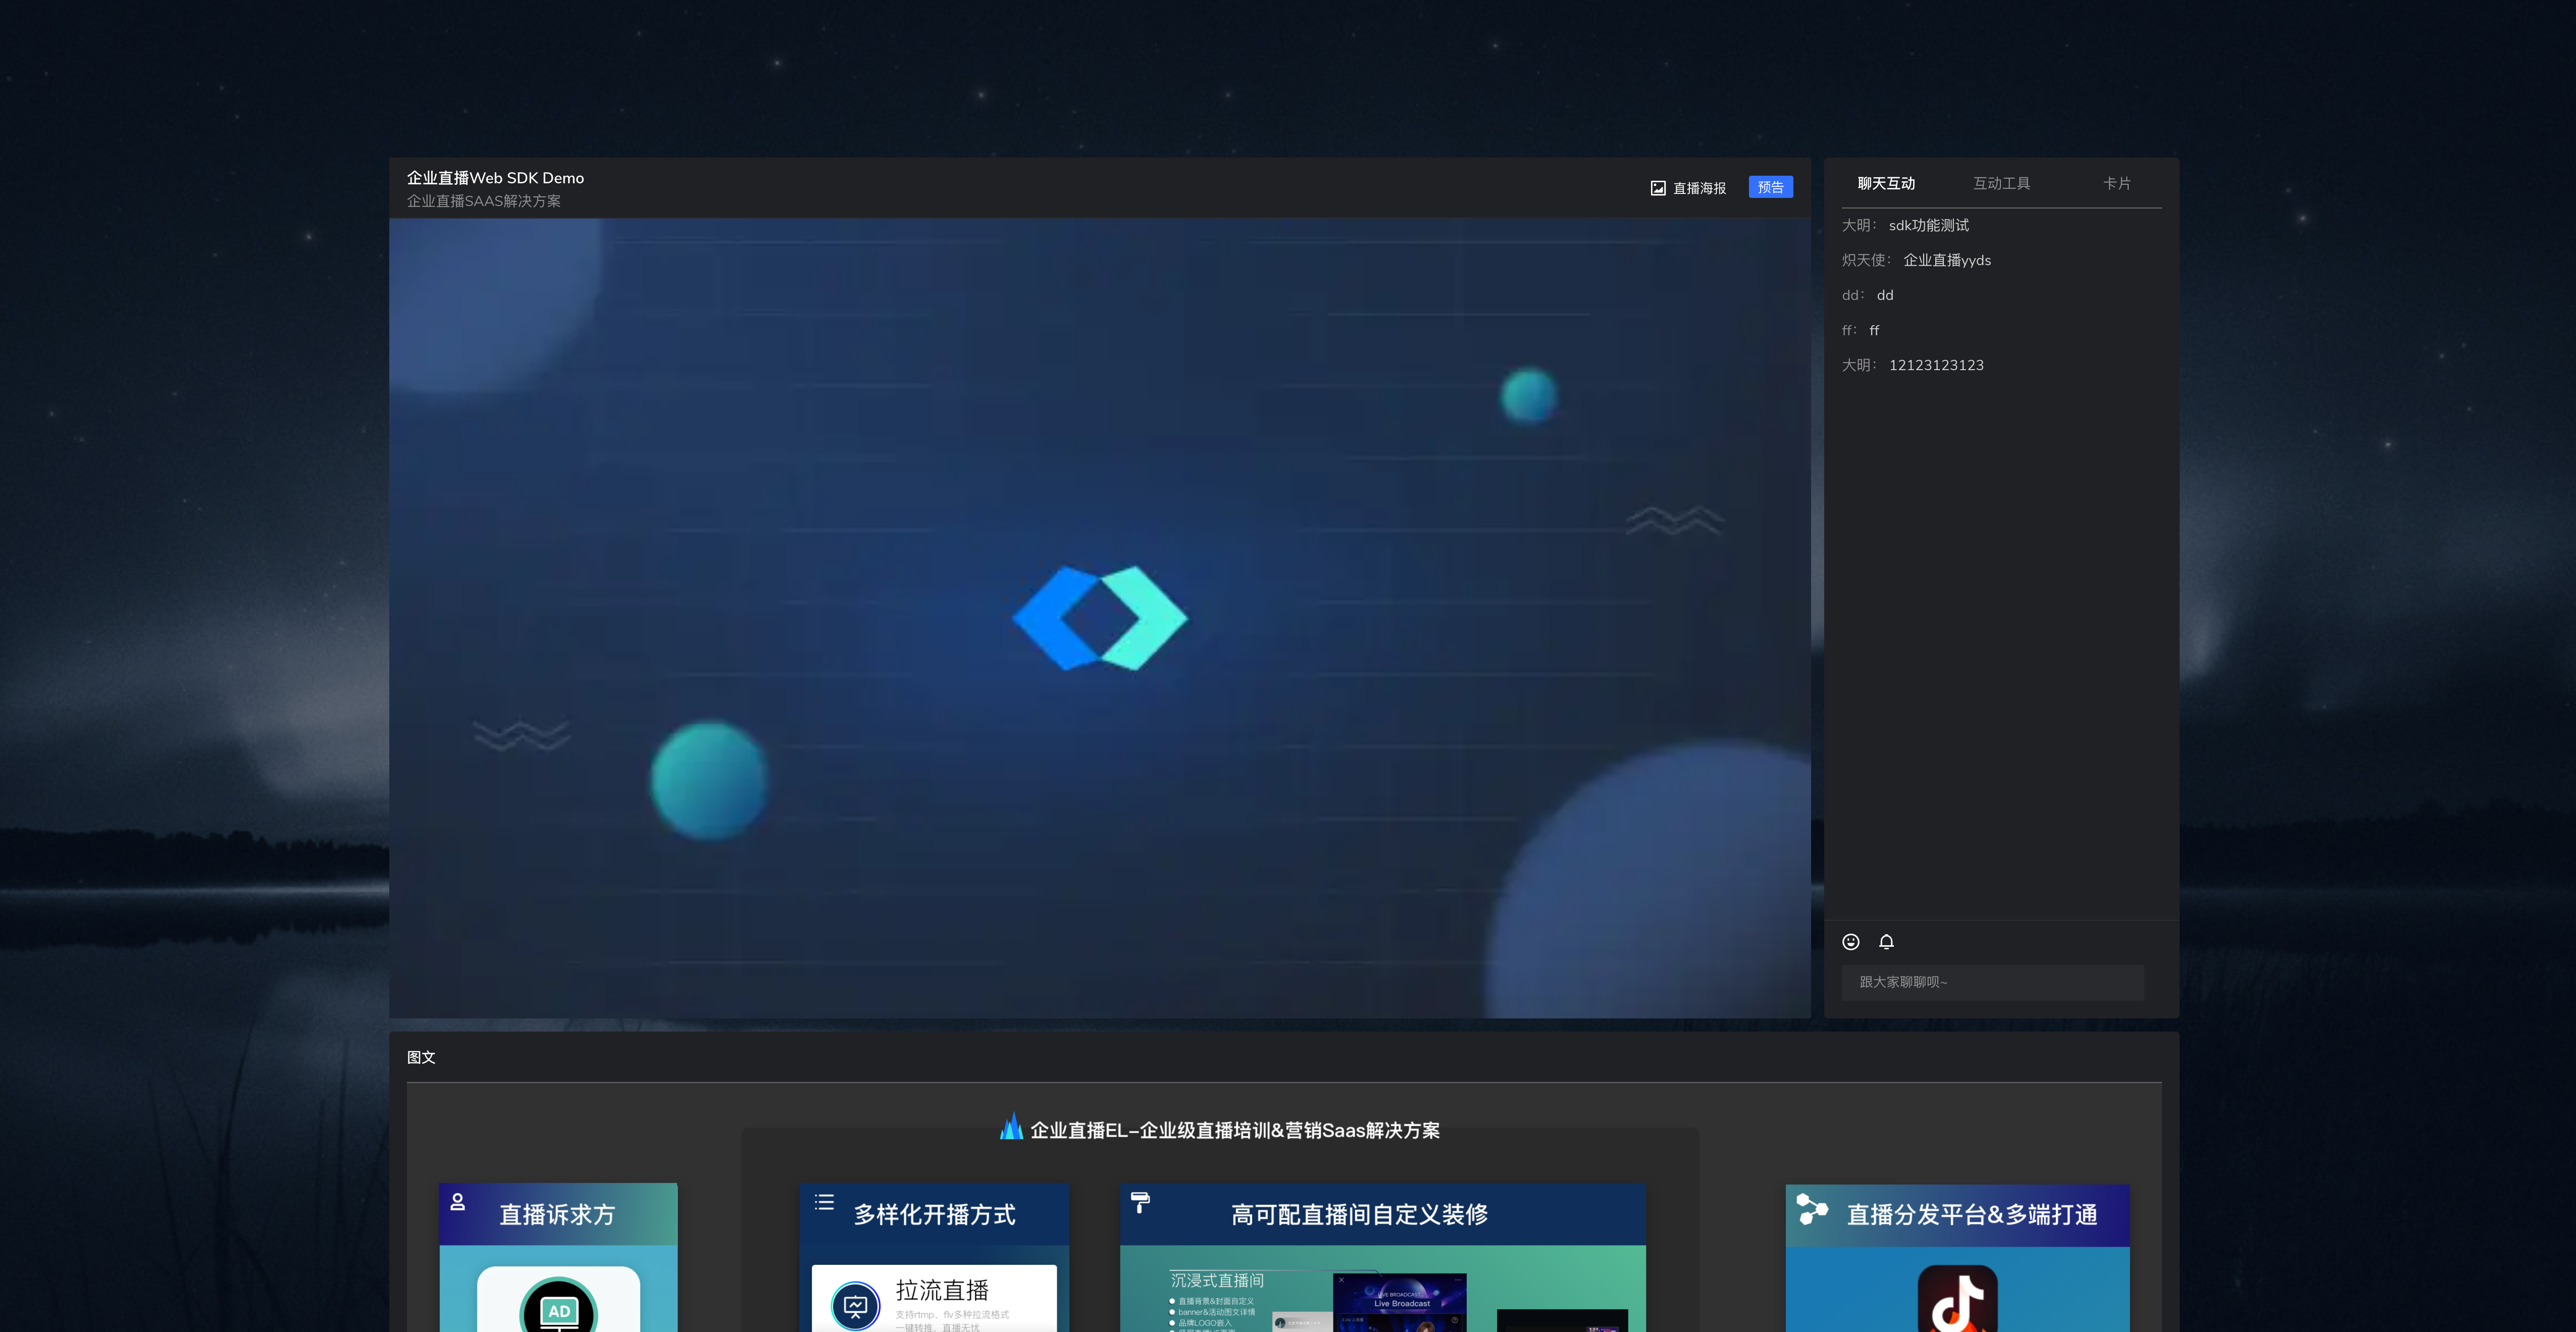Click the 拉流直播 label text
Viewport: 2576px width, 1332px height.
941,1290
